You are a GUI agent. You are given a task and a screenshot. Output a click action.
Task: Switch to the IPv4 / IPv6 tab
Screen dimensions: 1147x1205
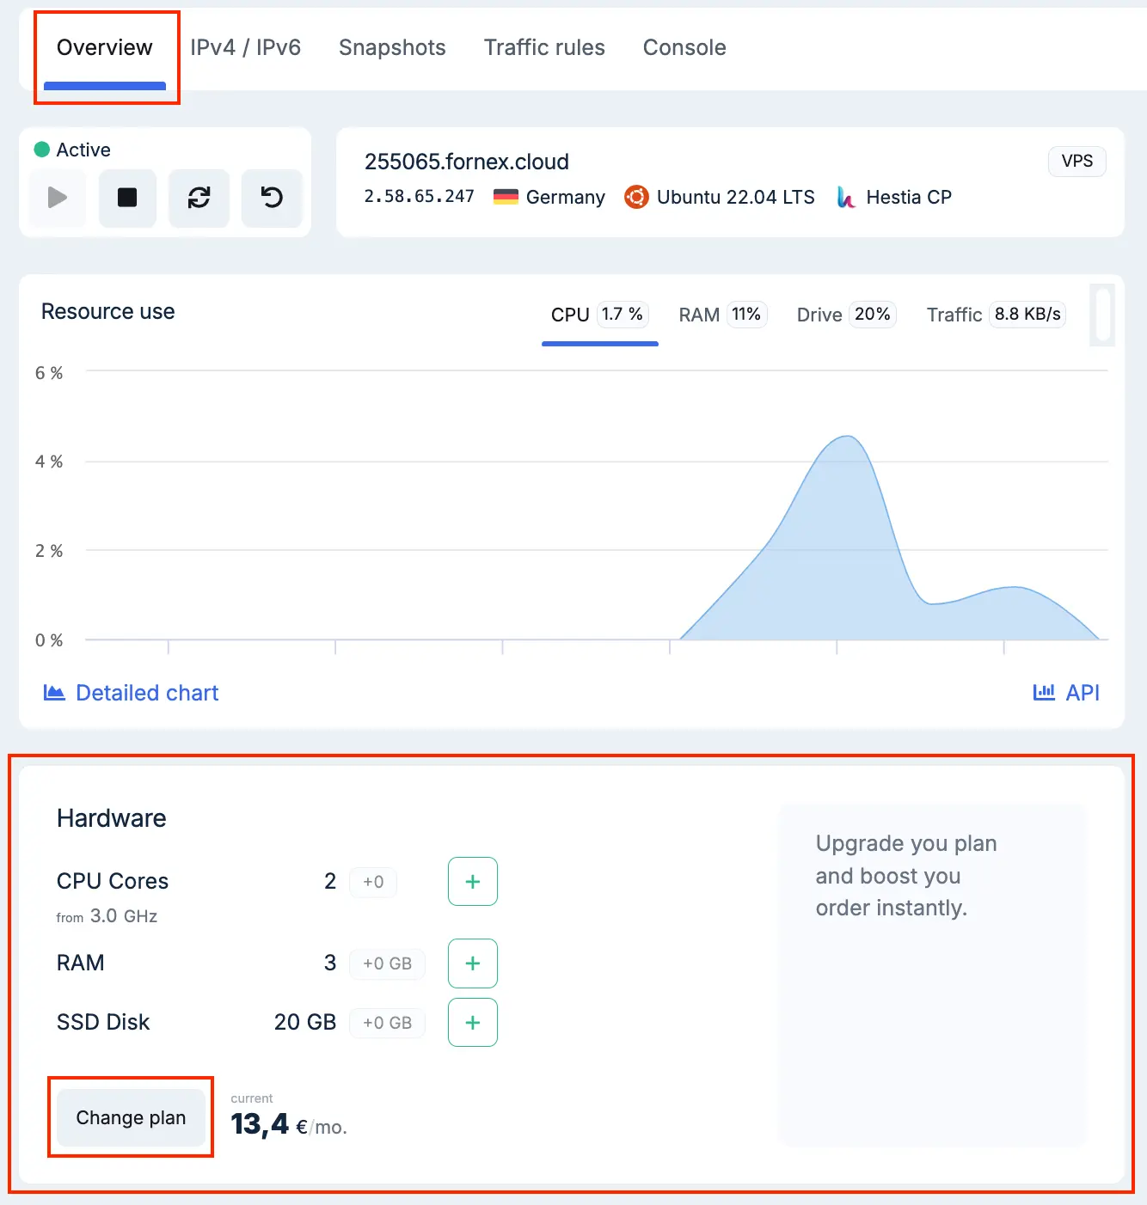(246, 47)
